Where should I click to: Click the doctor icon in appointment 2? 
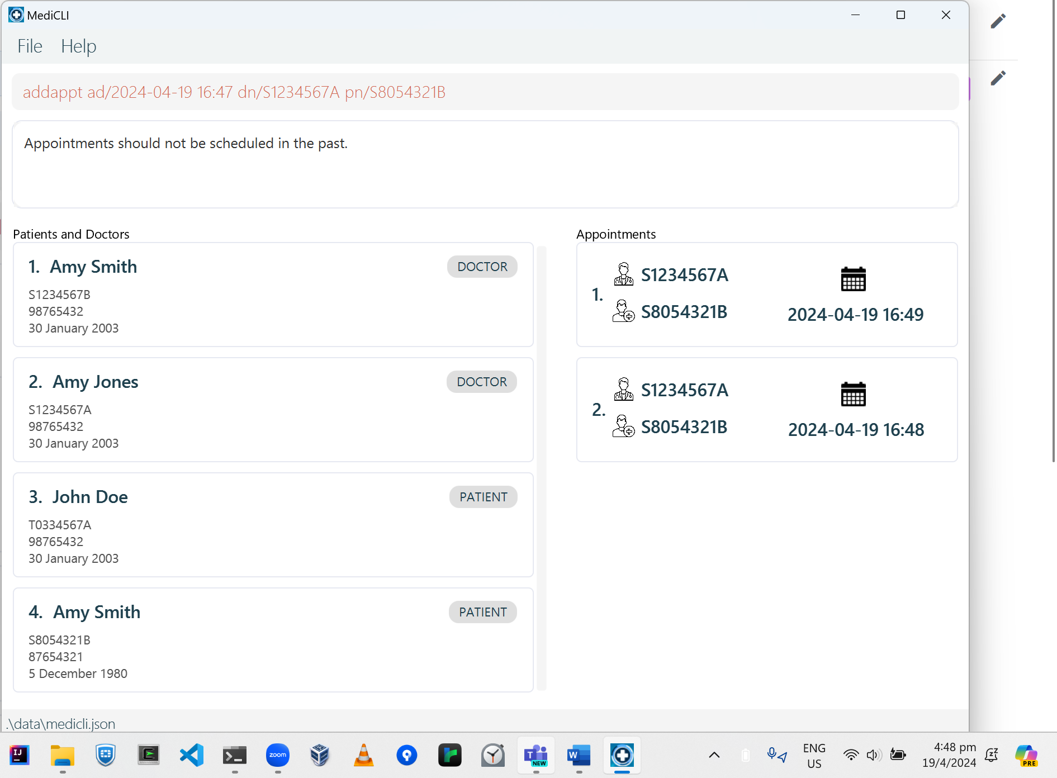(x=623, y=390)
